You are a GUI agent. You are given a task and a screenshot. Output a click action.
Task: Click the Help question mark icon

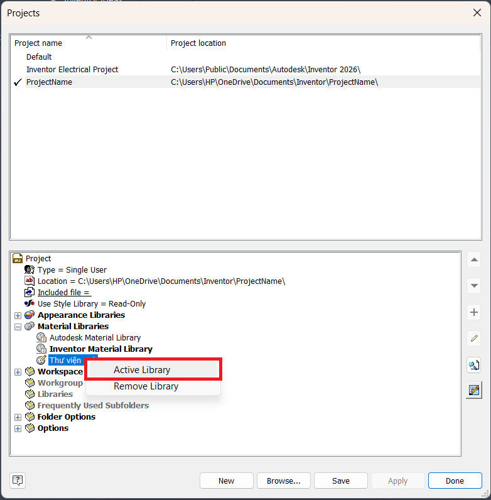click(x=18, y=481)
